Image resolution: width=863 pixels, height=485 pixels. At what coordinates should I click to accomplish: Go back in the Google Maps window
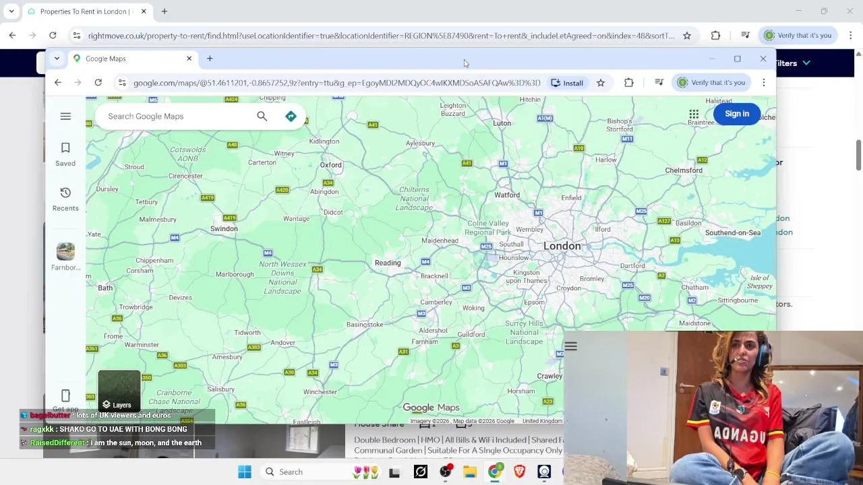(x=58, y=83)
